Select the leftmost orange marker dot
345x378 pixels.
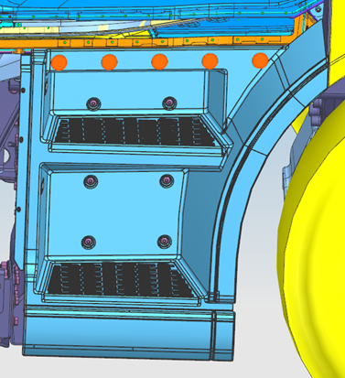(59, 62)
